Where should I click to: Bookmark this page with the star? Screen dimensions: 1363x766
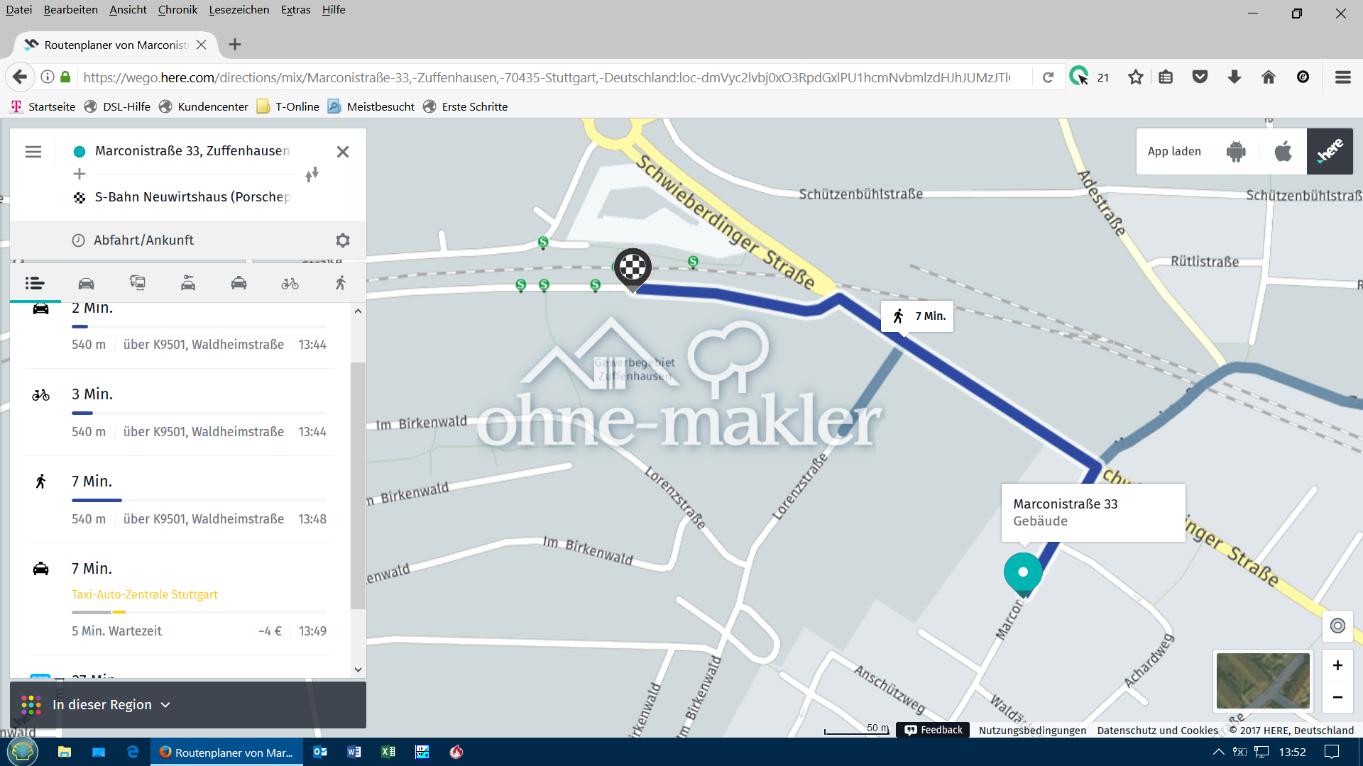click(x=1135, y=77)
